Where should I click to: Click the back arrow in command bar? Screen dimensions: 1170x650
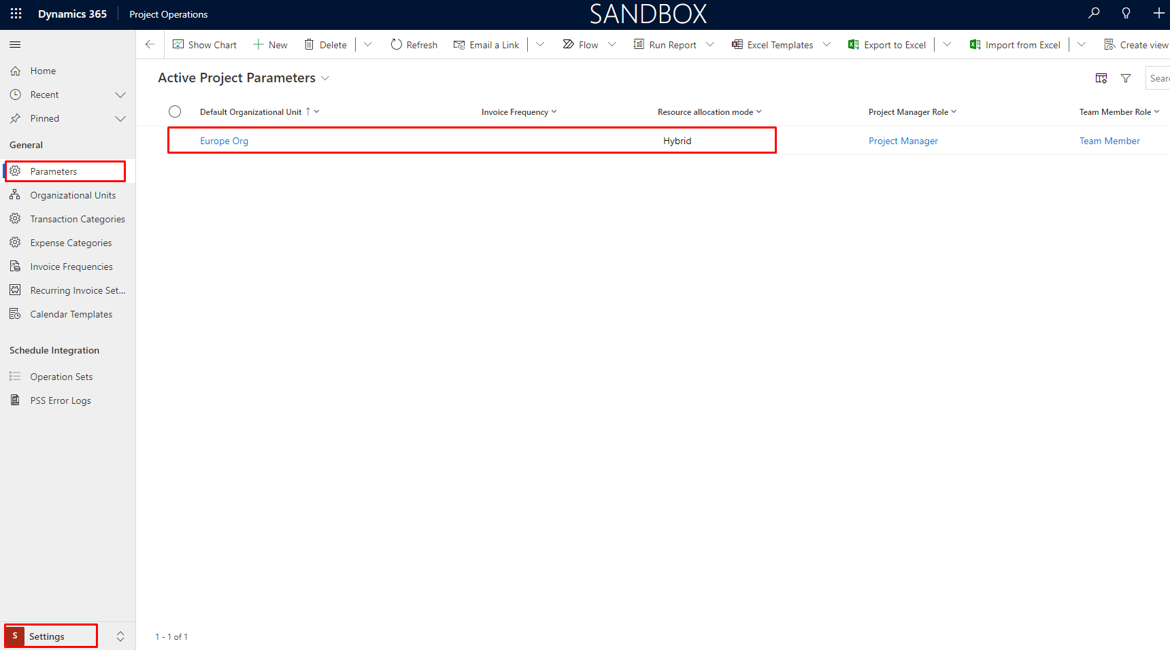(x=150, y=45)
